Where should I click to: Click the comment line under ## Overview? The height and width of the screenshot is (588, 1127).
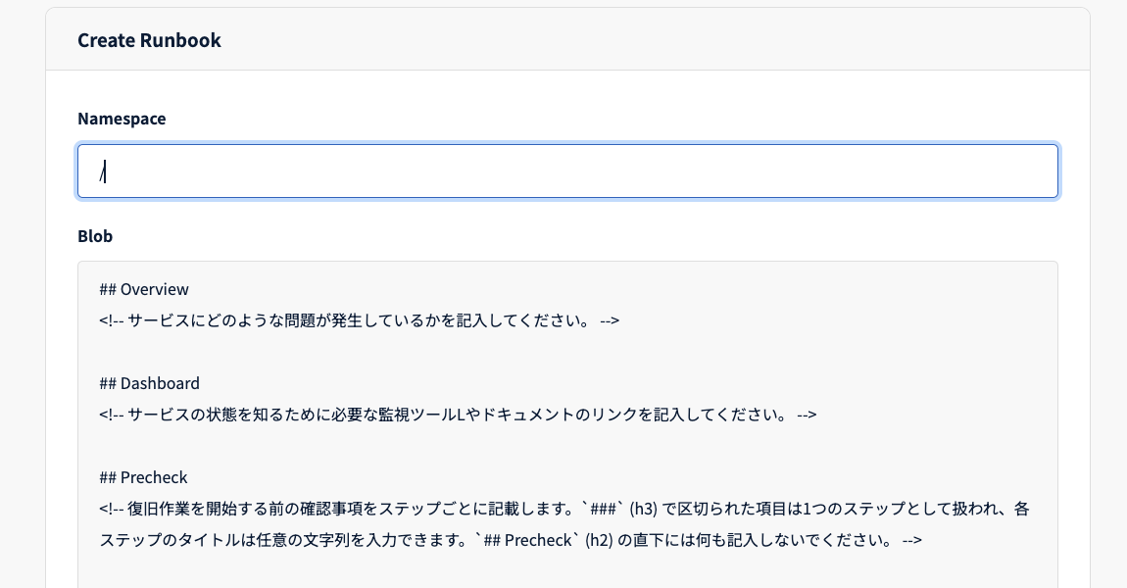click(x=359, y=320)
